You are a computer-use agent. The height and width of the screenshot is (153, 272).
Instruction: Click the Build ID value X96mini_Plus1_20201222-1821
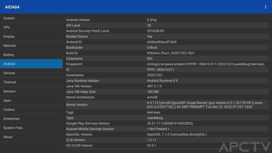171,53
